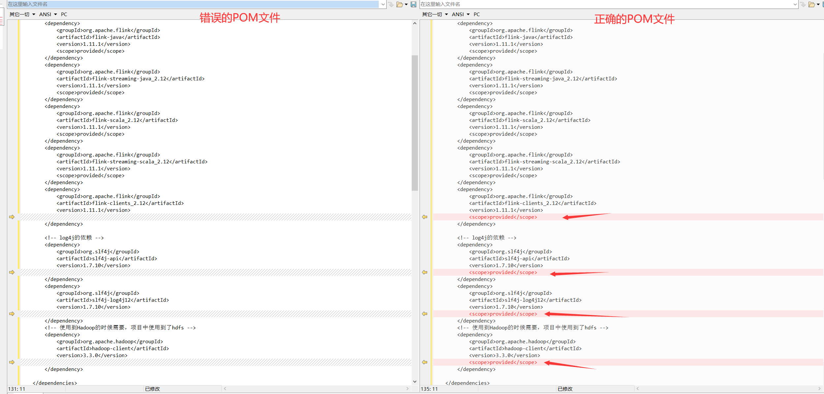Click the save disk icon for the left file

point(413,4)
